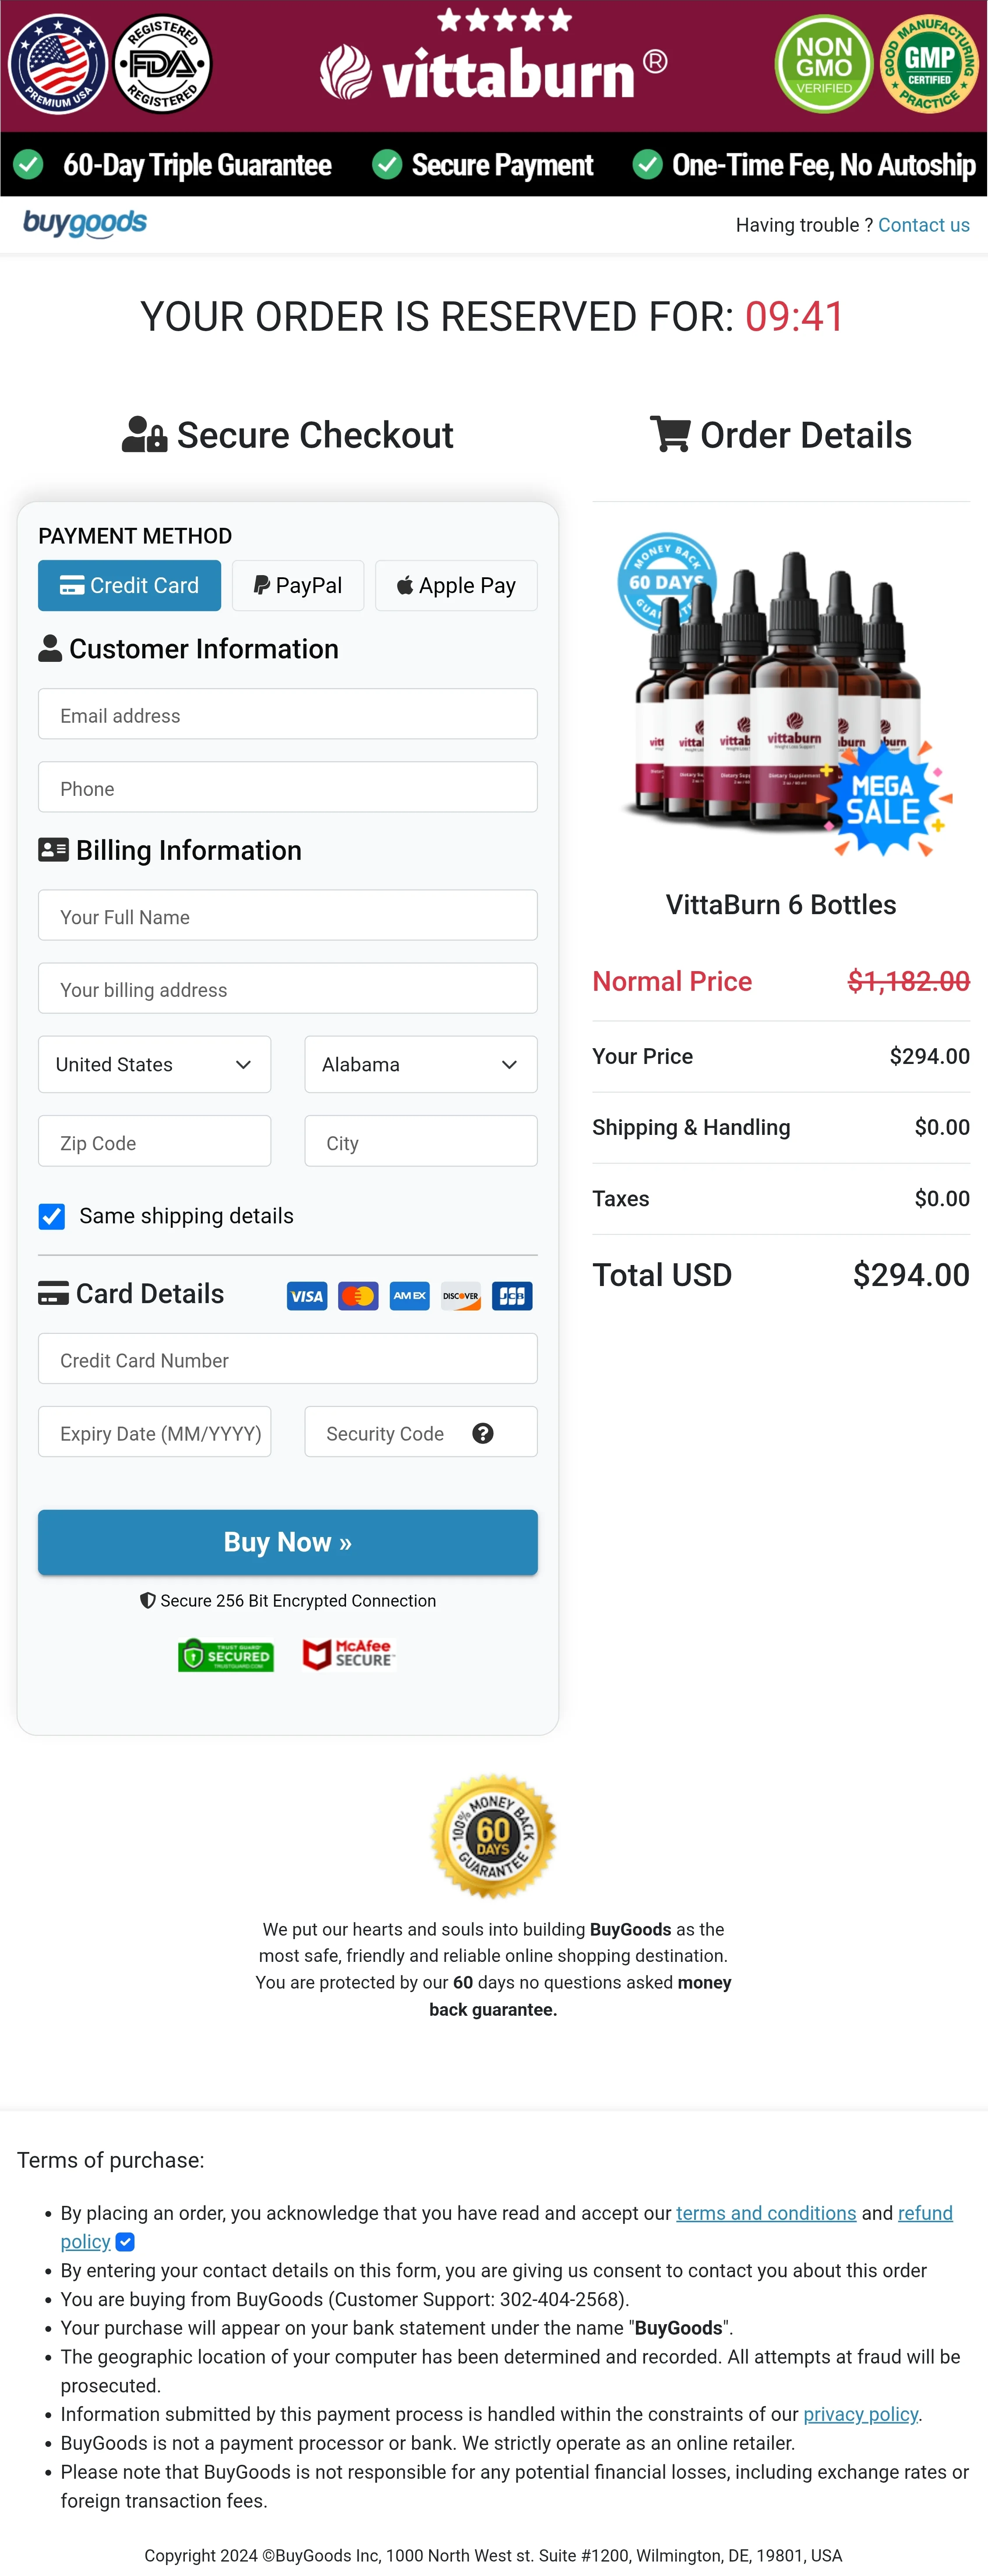Open the United States country dropdown
Viewport: 988px width, 2576px height.
(154, 1064)
